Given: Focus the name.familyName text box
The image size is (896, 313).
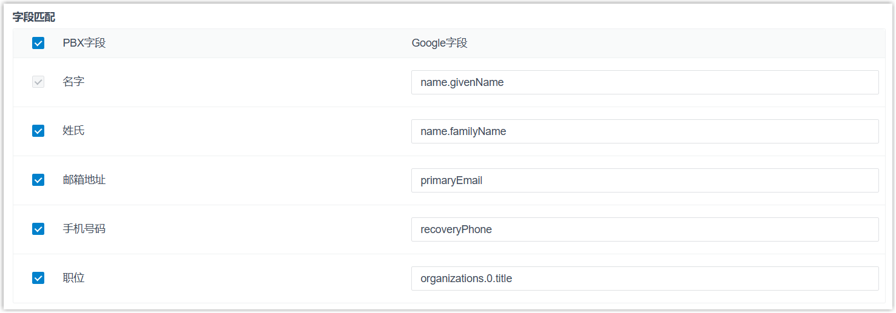Looking at the screenshot, I should click(644, 131).
